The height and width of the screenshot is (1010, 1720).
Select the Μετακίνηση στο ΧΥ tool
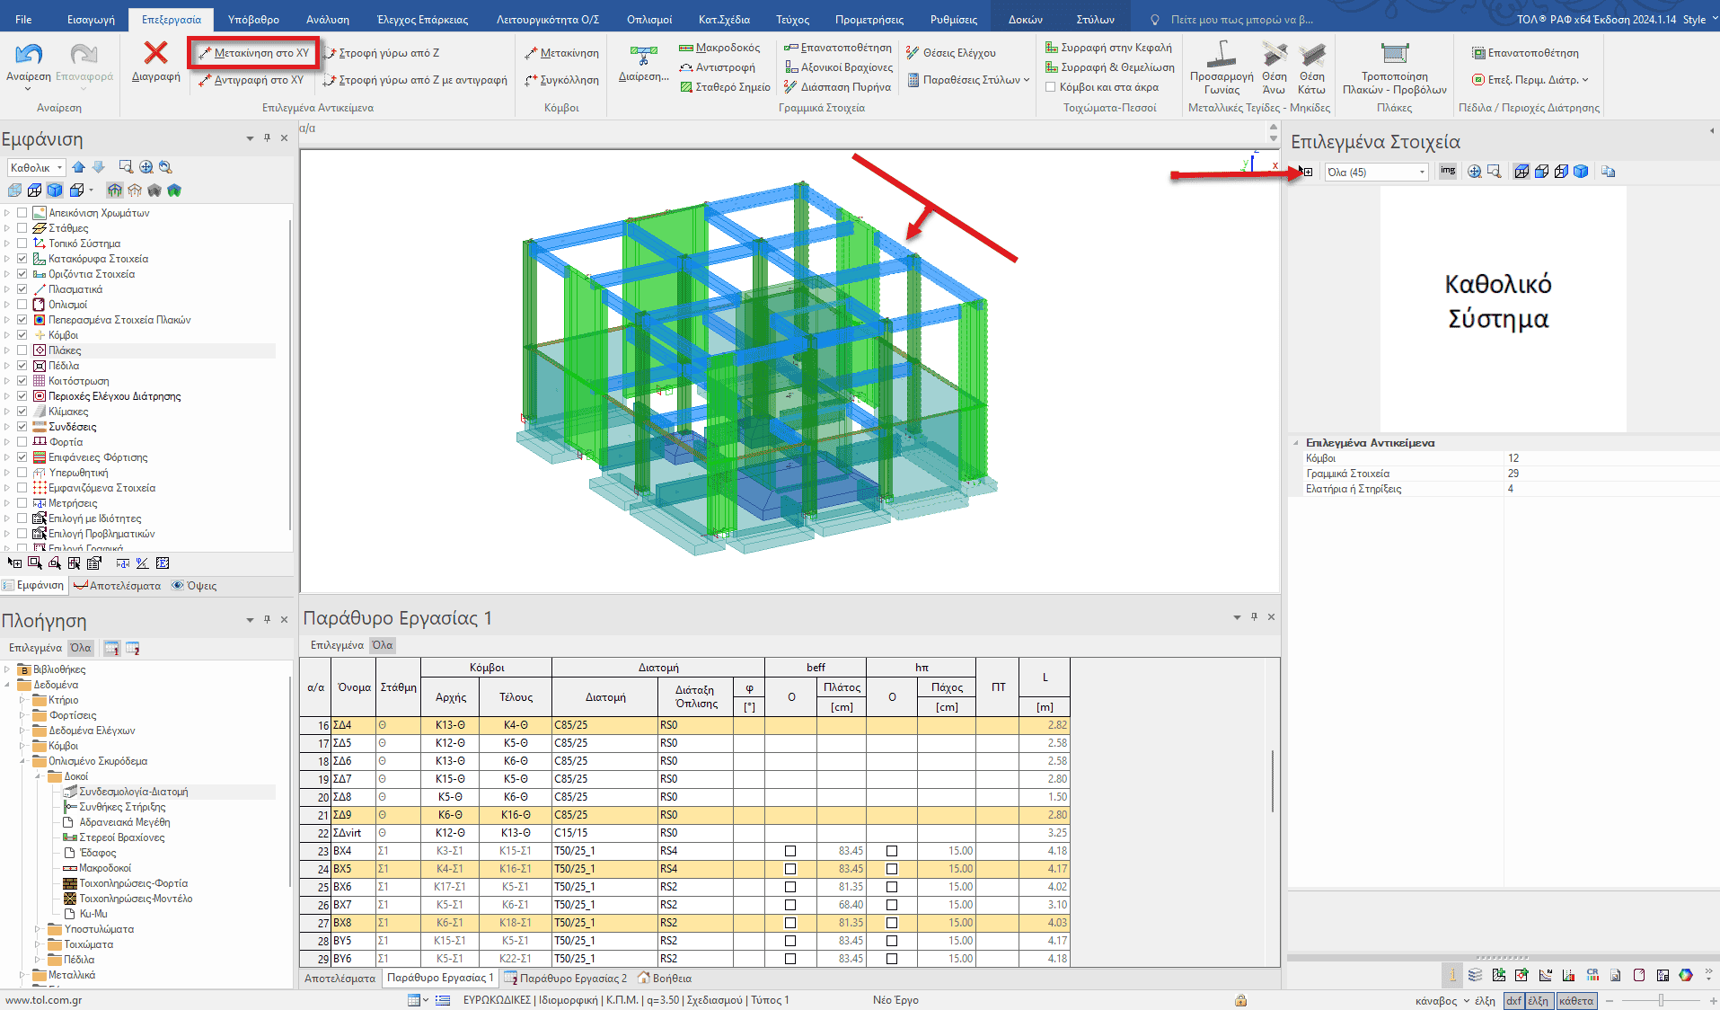[253, 53]
